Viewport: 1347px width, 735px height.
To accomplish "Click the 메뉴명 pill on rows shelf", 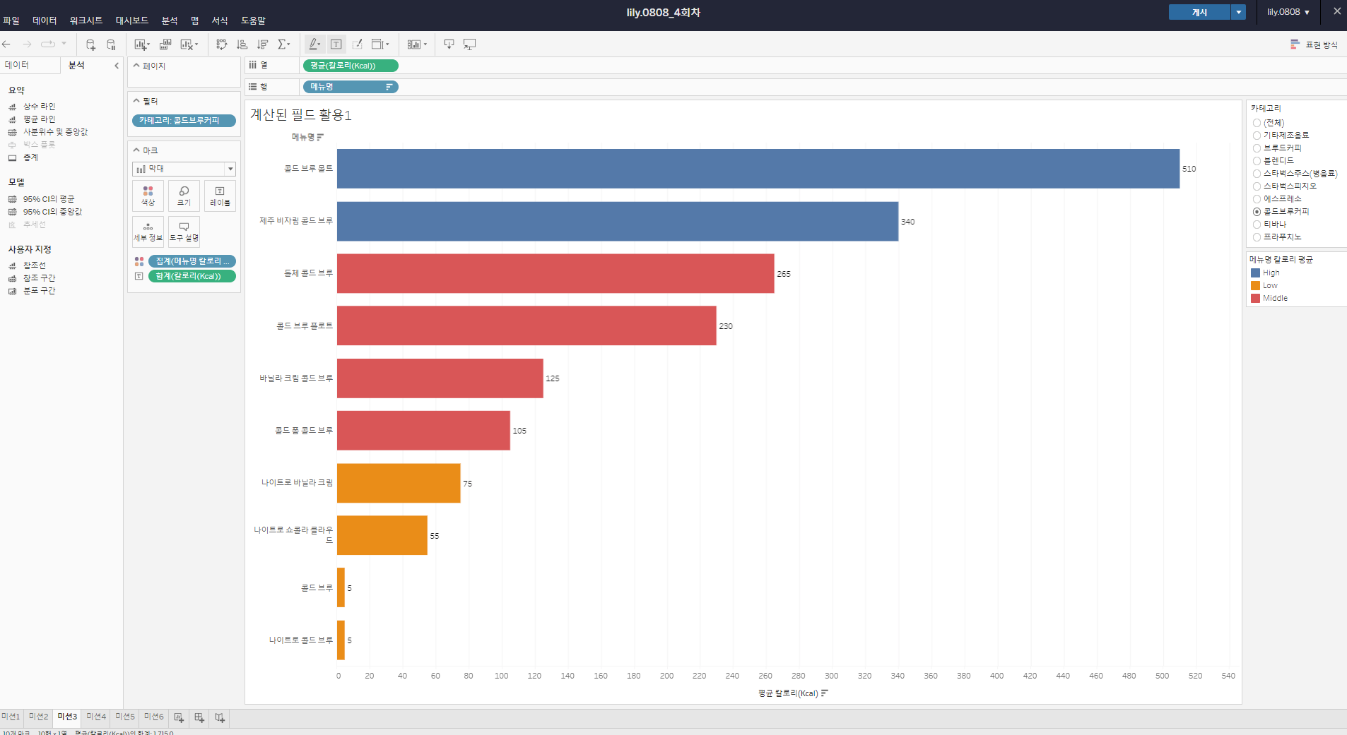I will pos(351,87).
